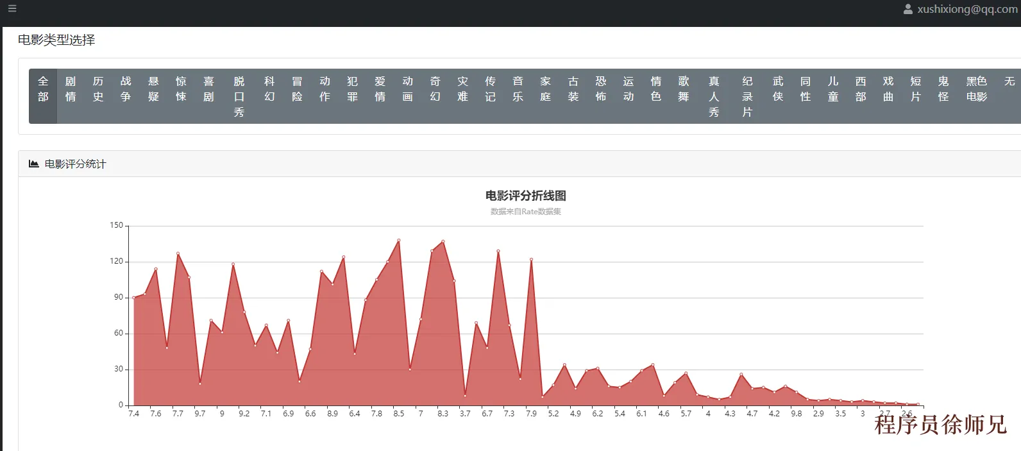Select the 脱口秀 genre tab
Viewport: 1021px width, 451px height.
239,96
